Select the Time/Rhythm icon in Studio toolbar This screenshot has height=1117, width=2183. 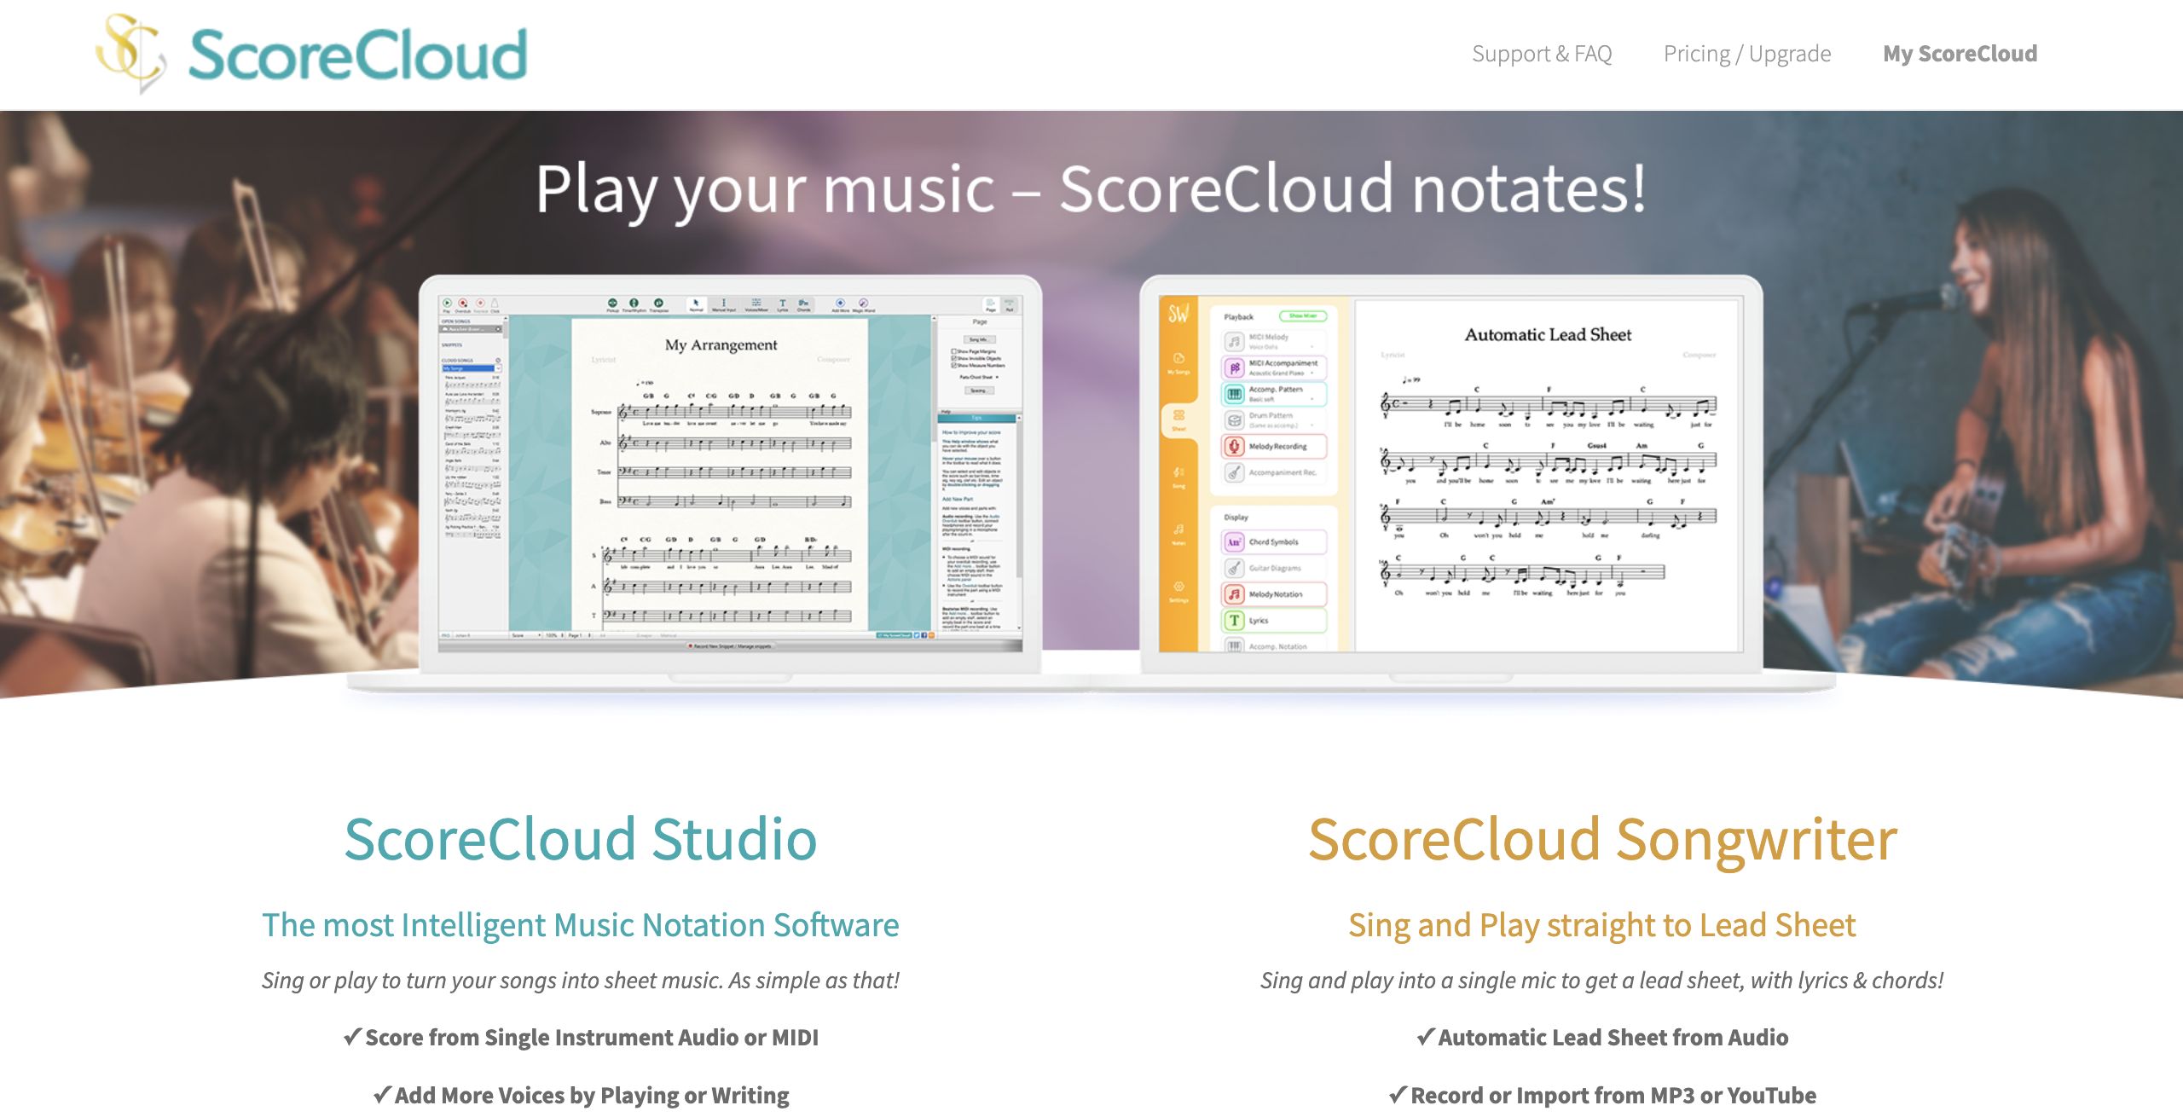634,304
